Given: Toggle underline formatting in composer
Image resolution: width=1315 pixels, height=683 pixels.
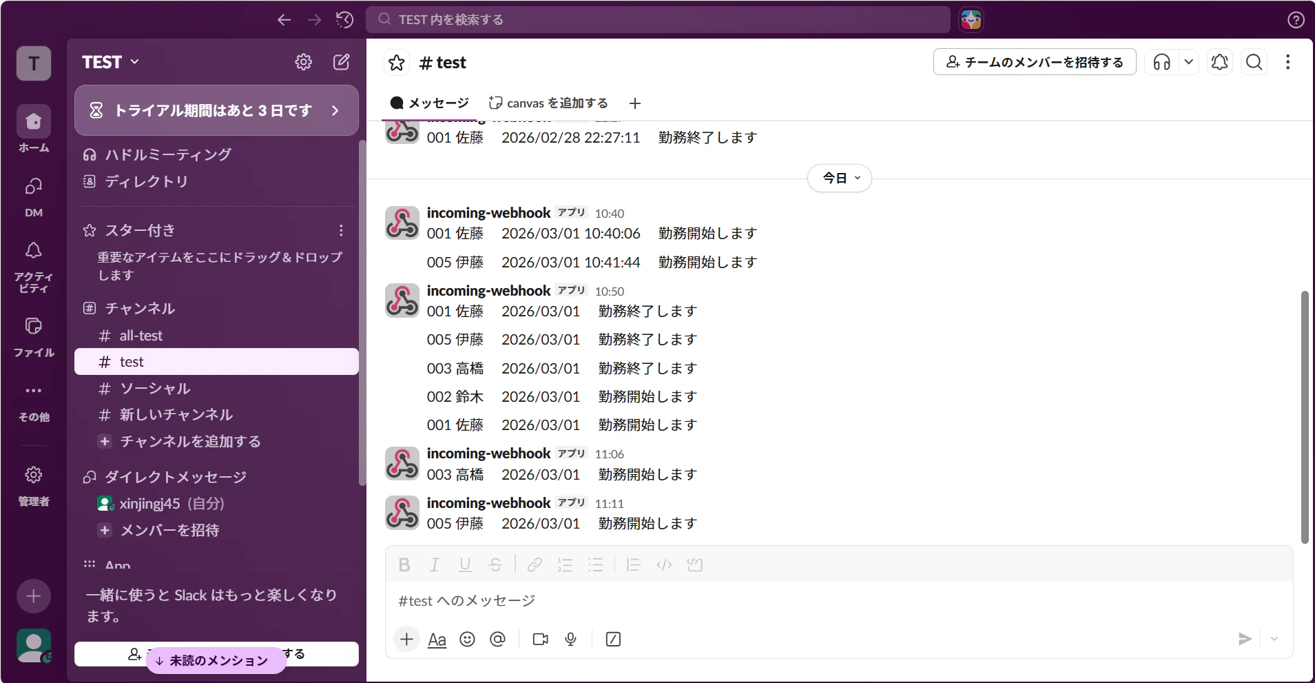Looking at the screenshot, I should tap(465, 565).
